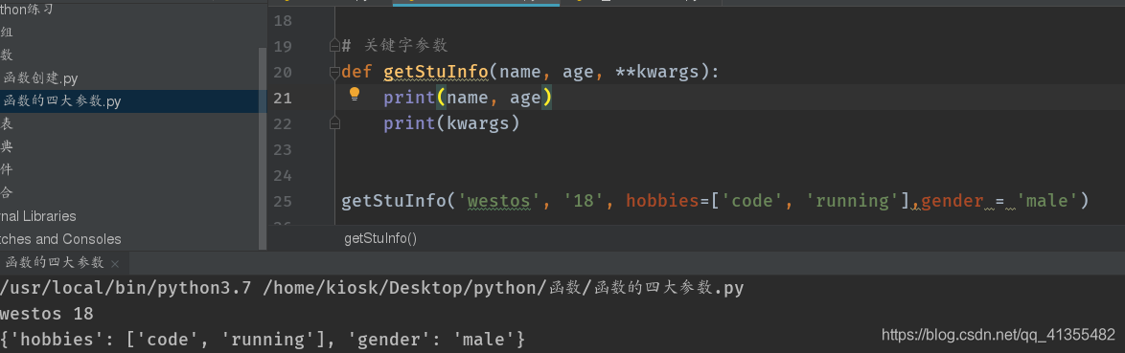Screen dimensions: 1125x353
Task: Select the folder ending in 件 in project tree
Action: tap(7, 169)
